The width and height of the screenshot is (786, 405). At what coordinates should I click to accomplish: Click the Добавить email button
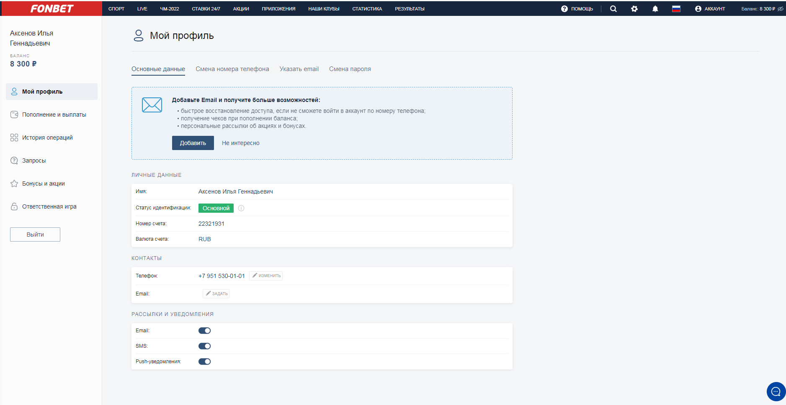point(193,143)
